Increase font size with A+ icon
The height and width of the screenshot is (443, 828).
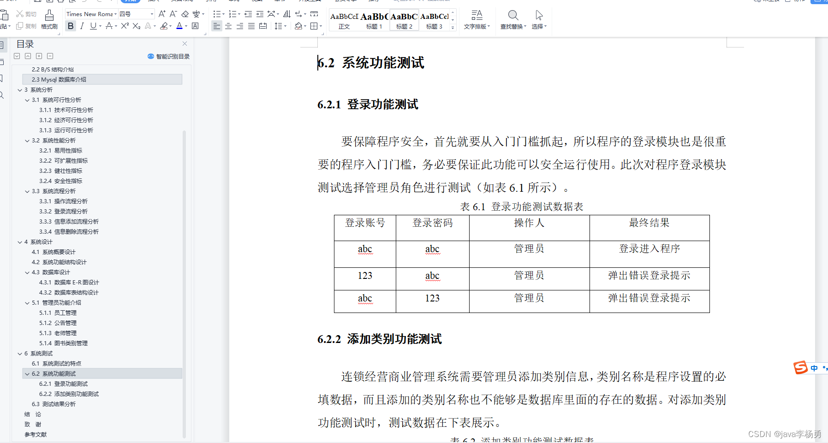tap(162, 14)
